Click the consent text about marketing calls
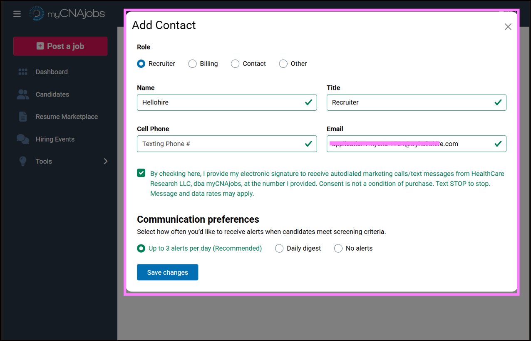Screen dimensions: 531x341 [327, 184]
